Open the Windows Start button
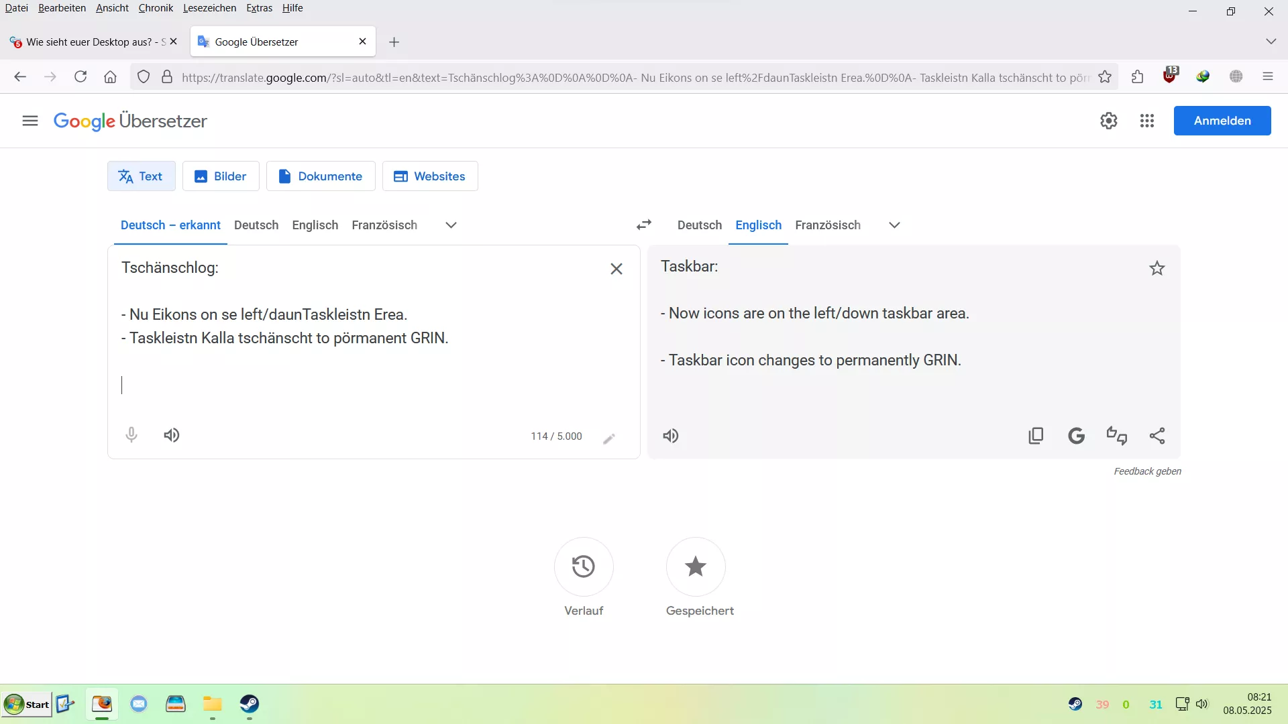 [27, 705]
